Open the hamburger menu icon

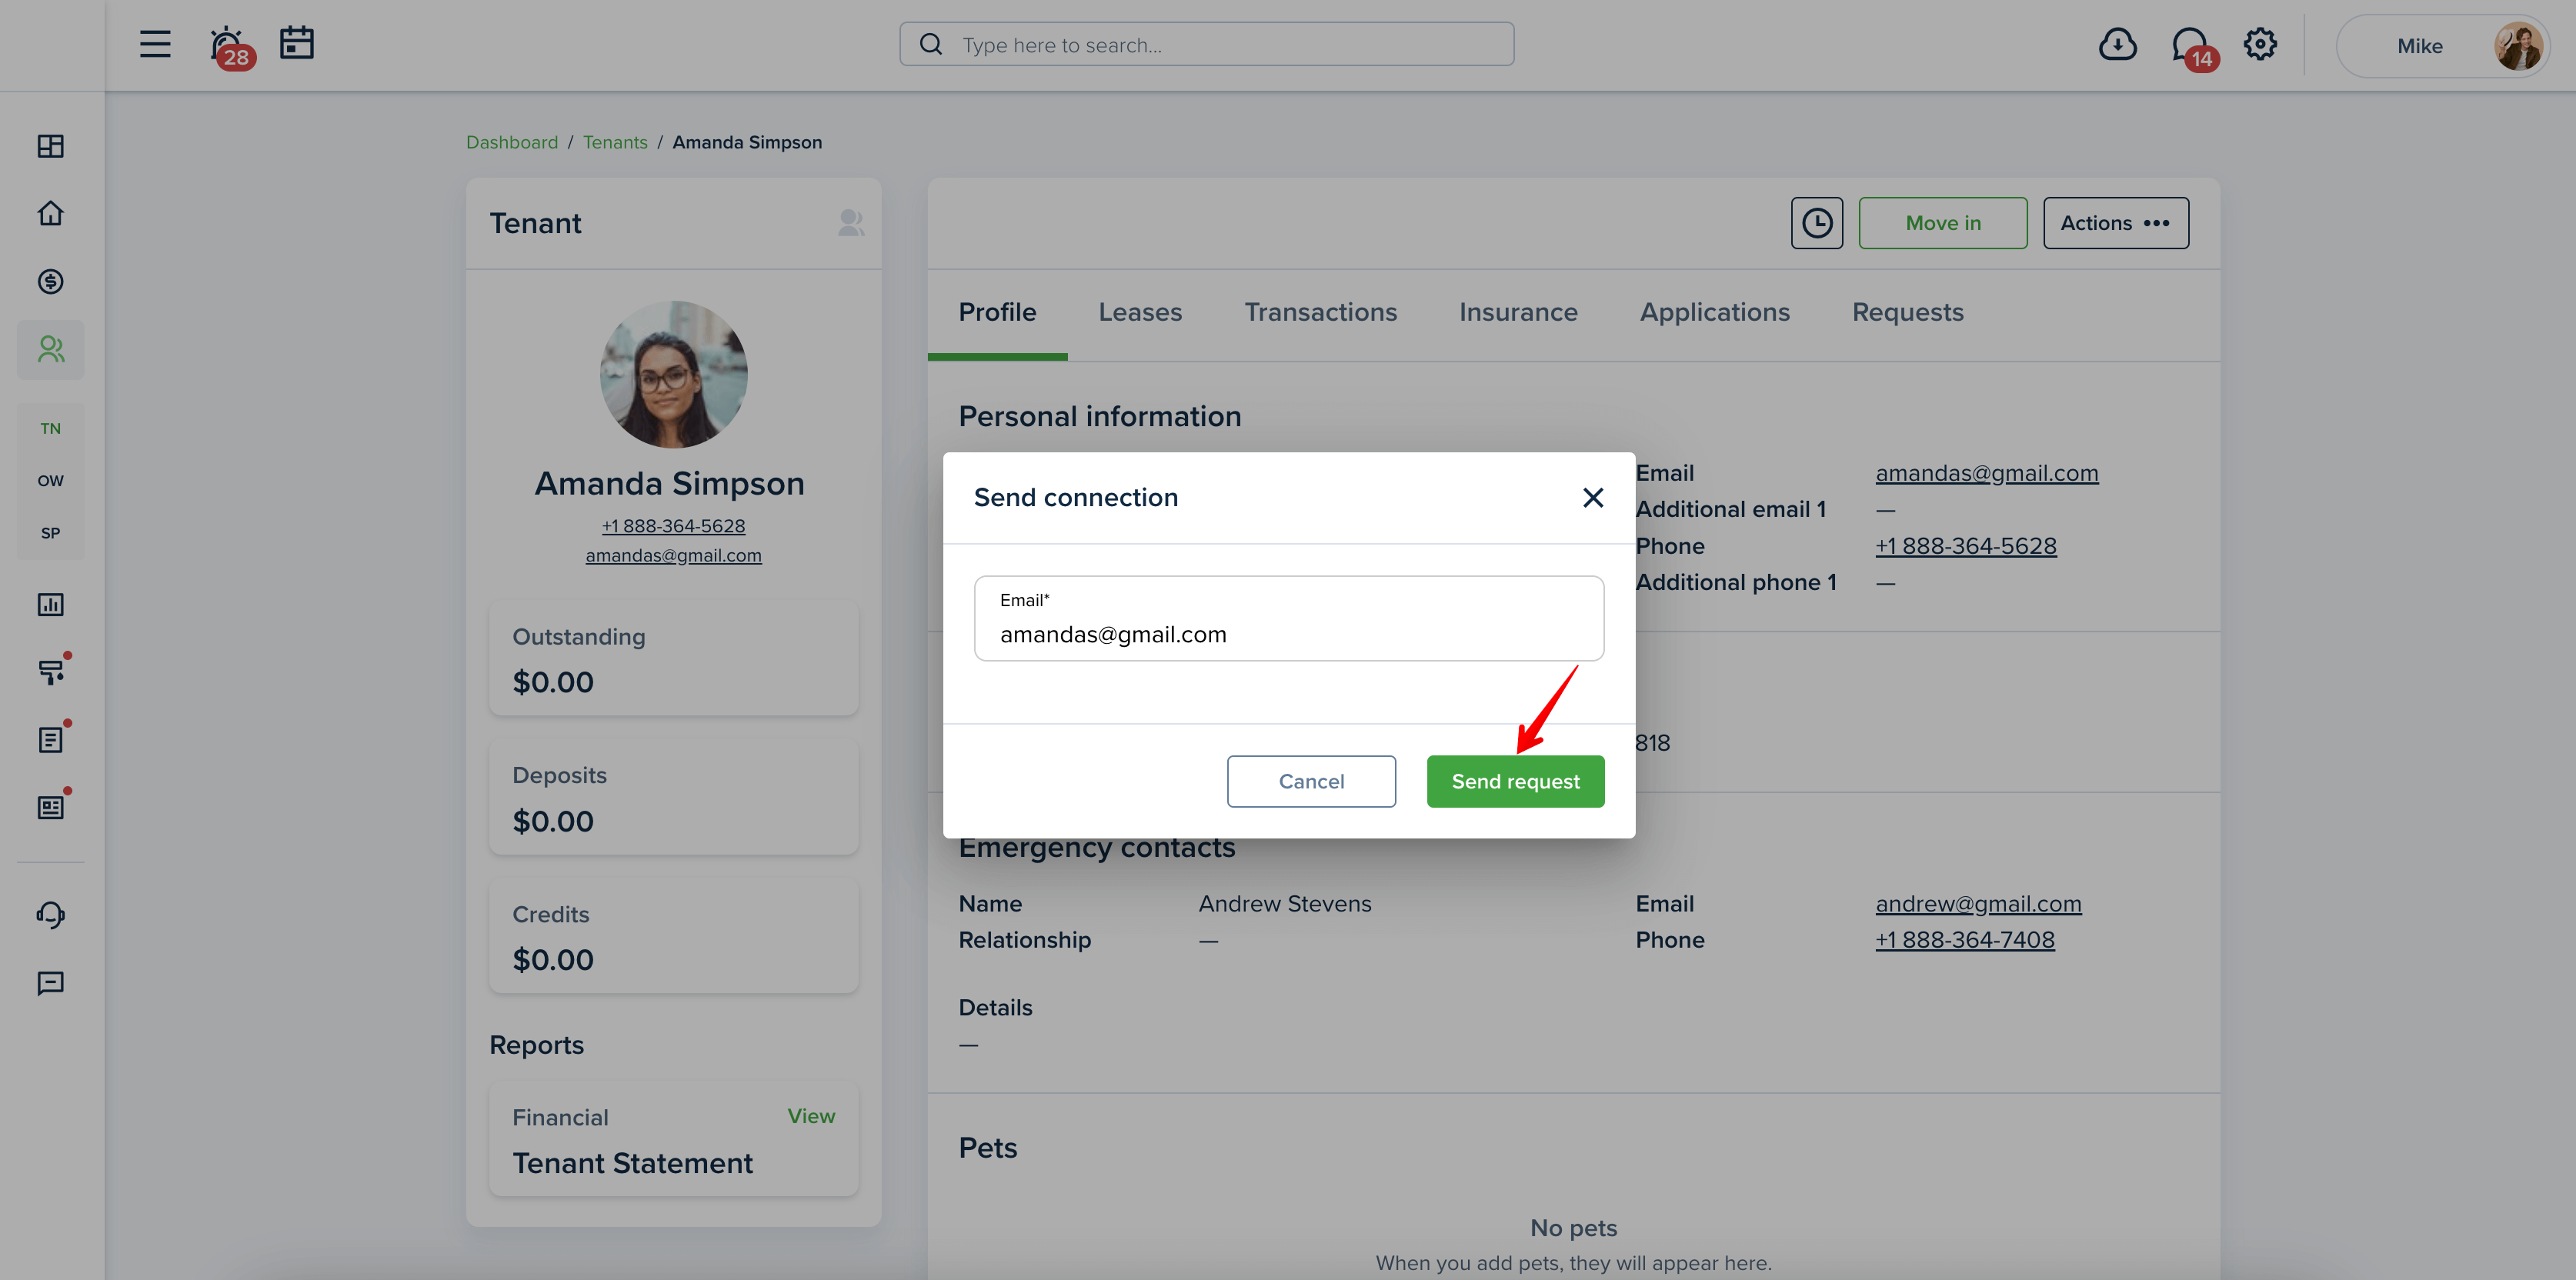click(155, 44)
